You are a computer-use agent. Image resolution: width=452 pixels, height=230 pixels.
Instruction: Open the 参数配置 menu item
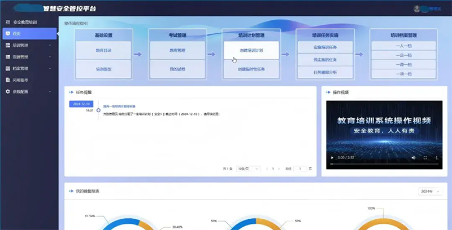29,91
